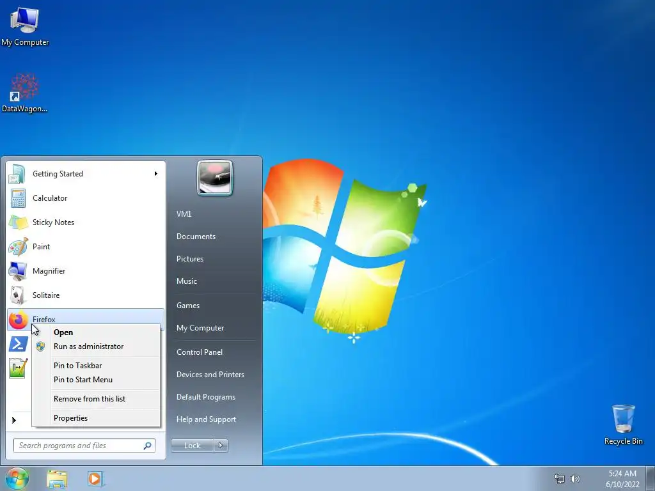This screenshot has height=491, width=655.
Task: Launch Calculator from the Start menu
Action: click(x=86, y=198)
